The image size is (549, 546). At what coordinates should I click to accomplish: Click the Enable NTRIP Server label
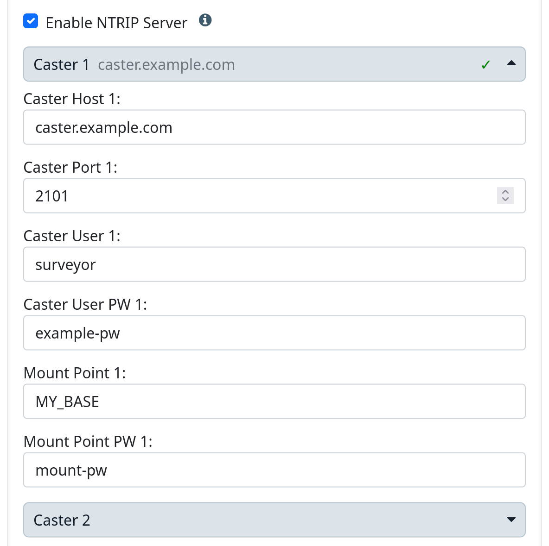[116, 23]
